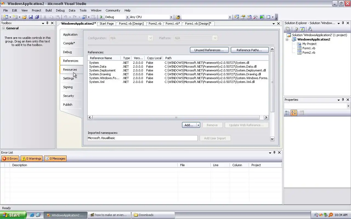Open the Solution Explorer window position dropdown
The height and width of the screenshot is (219, 351).
pyautogui.click(x=339, y=23)
